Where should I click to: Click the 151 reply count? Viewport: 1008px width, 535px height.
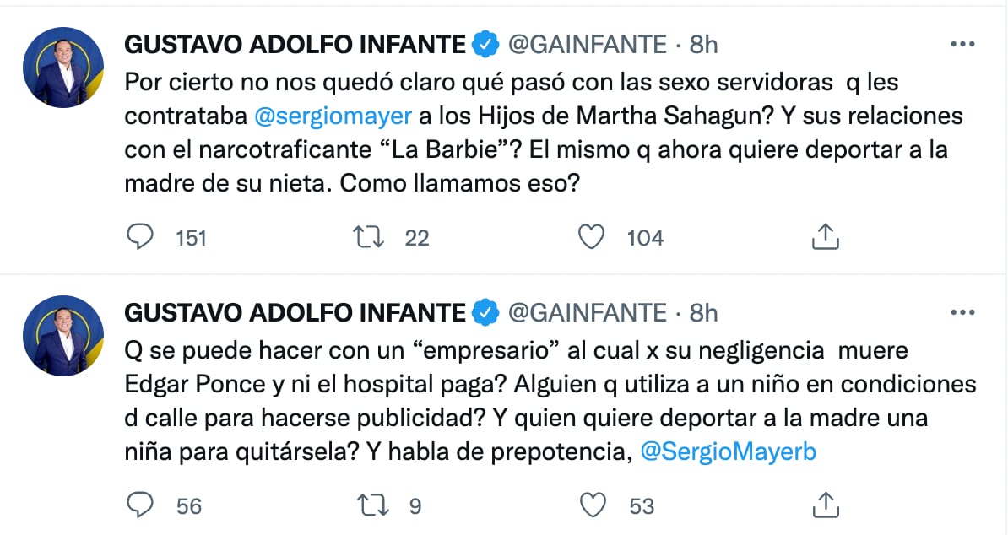[189, 237]
